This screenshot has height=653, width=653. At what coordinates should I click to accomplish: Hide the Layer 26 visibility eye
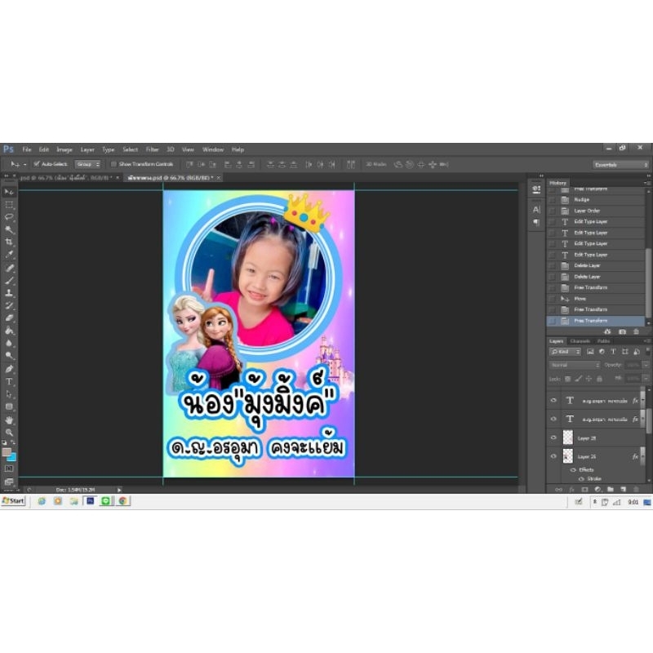(553, 456)
